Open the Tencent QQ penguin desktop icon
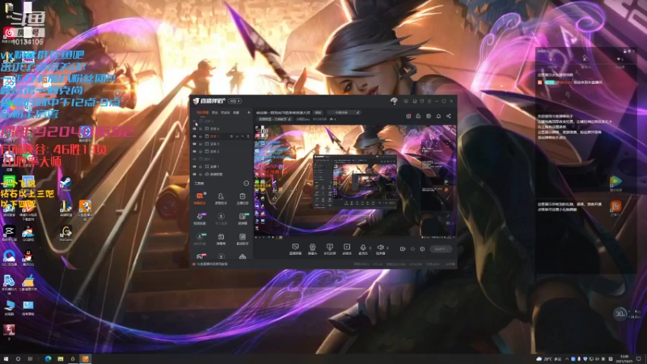Image resolution: width=647 pixels, height=364 pixels. pos(28,258)
